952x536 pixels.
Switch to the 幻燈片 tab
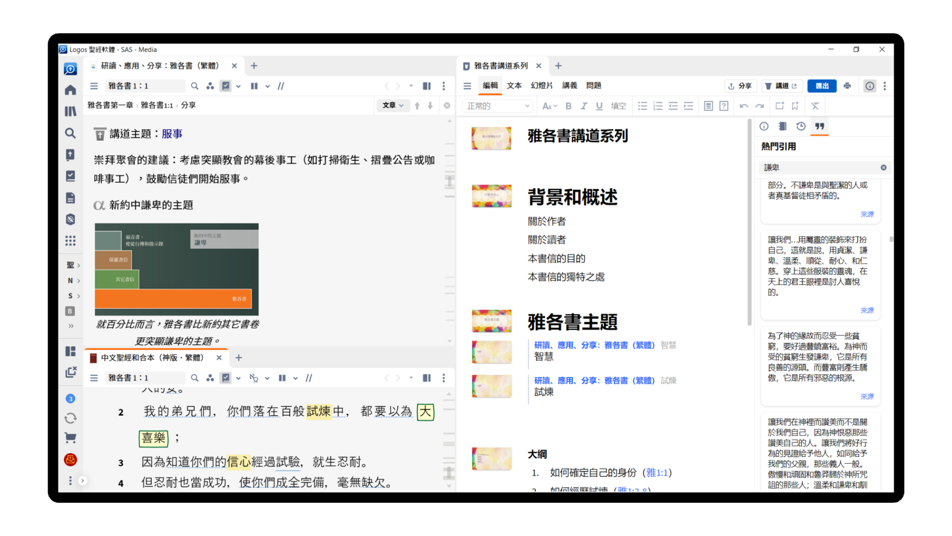point(541,86)
